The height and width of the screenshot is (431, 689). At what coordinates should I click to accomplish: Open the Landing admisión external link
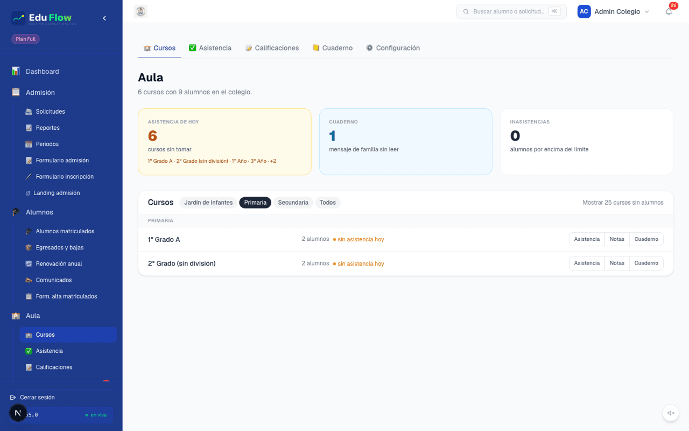point(68,193)
